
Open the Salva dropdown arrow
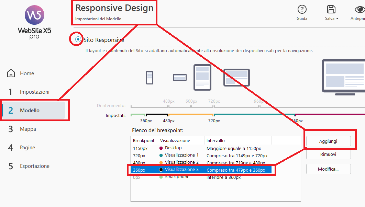tap(337, 19)
